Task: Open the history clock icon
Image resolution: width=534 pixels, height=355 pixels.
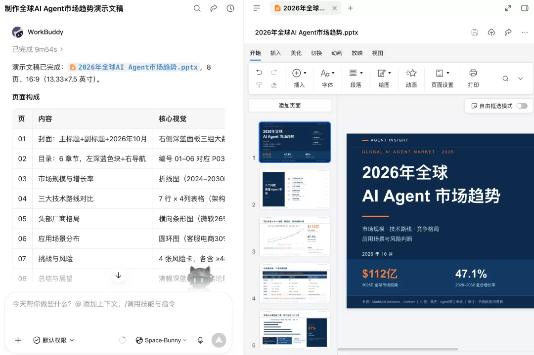Action: tap(230, 8)
